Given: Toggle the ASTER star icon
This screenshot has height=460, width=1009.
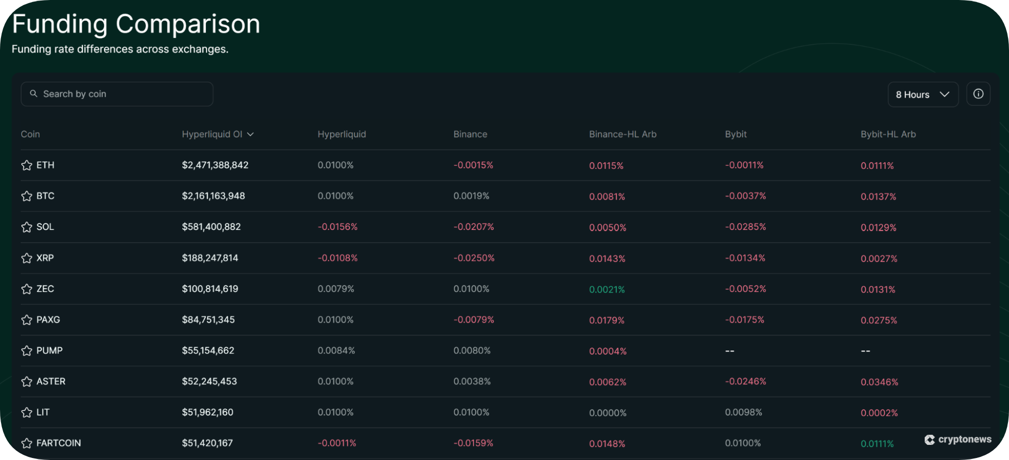Looking at the screenshot, I should click(27, 382).
